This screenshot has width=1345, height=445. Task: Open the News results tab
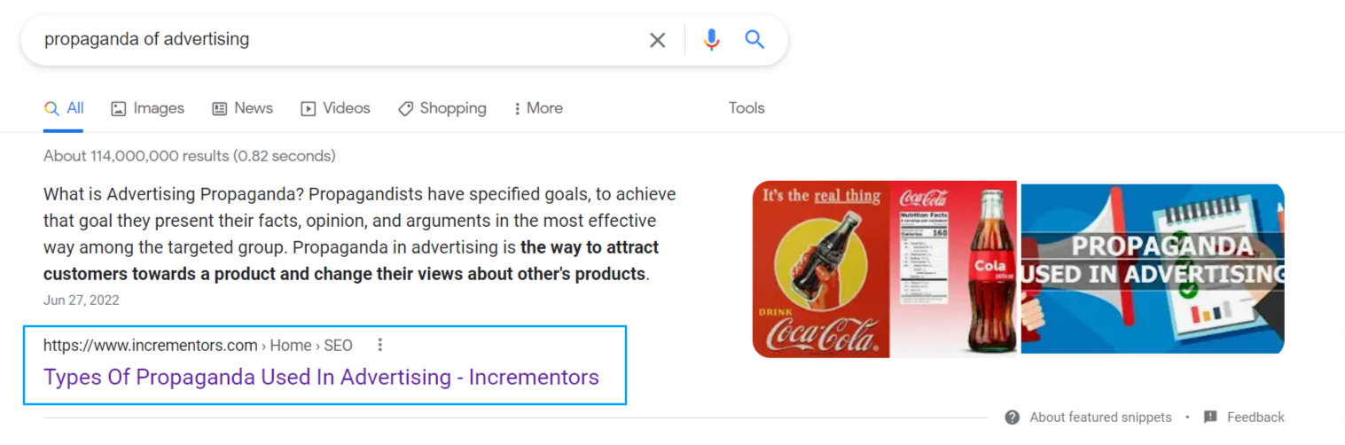point(242,108)
